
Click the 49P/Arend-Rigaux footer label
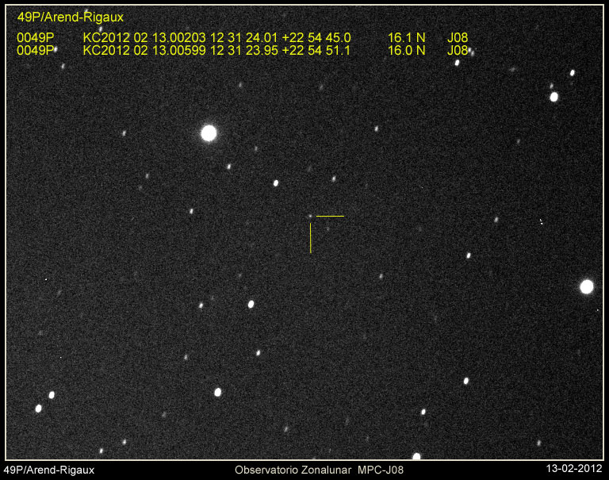50,470
